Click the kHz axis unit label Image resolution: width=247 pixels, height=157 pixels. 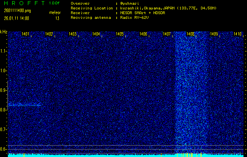[4, 32]
